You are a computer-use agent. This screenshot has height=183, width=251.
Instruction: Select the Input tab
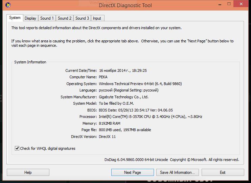point(97,18)
